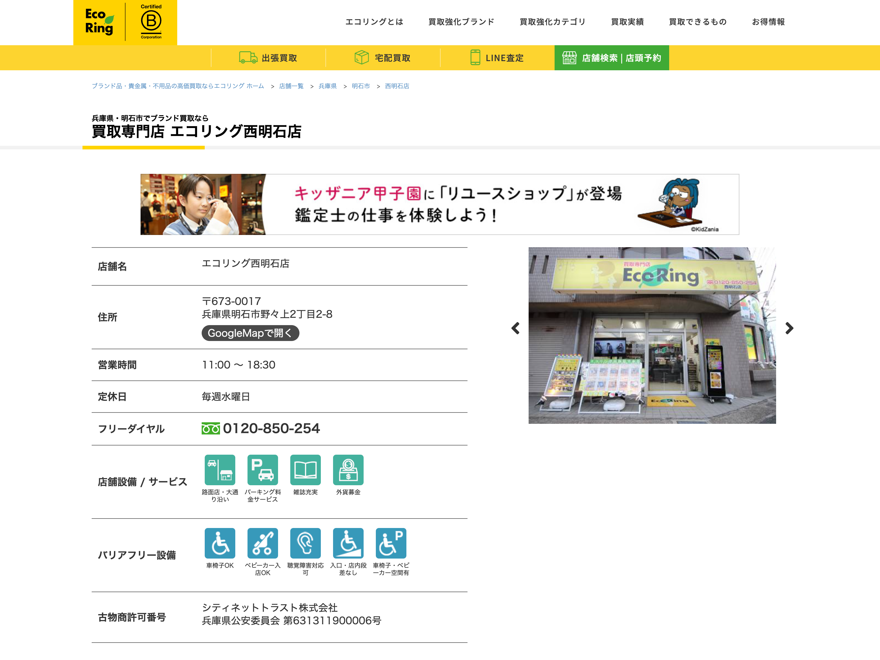Select the 店舗検索 | 店頭予約 tab
880x660 pixels.
click(x=612, y=58)
